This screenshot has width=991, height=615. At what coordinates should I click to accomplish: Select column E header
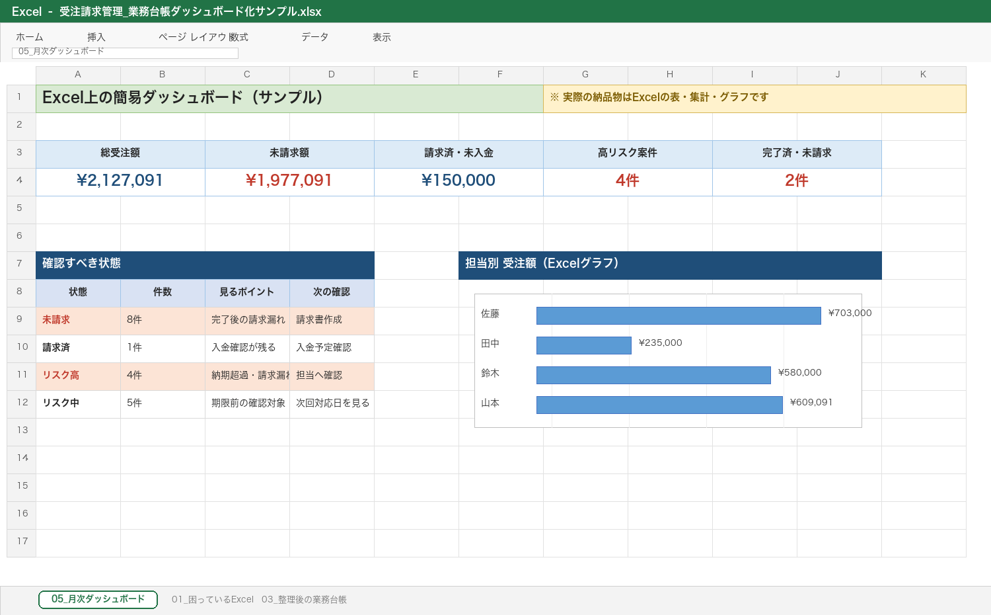[x=416, y=75]
